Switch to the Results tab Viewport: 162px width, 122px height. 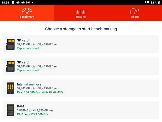point(81,17)
